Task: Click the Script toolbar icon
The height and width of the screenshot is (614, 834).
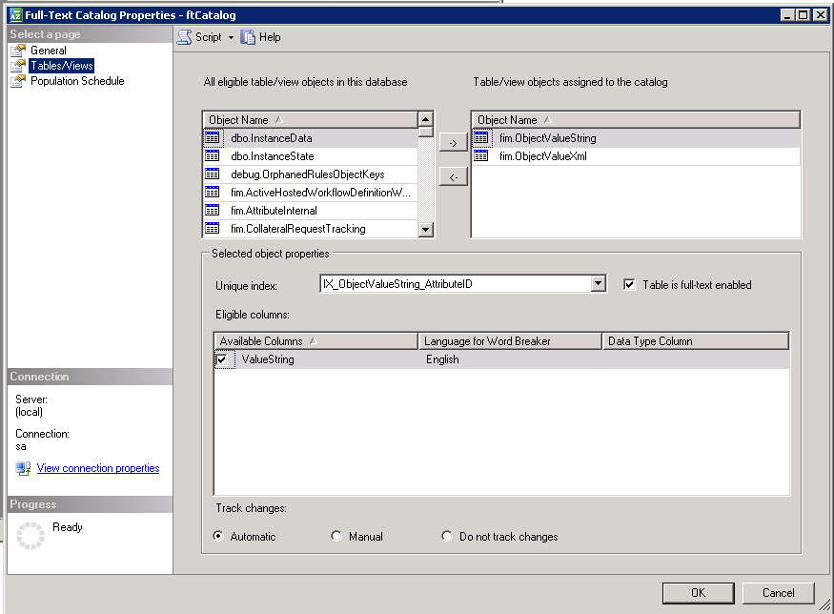Action: click(185, 37)
